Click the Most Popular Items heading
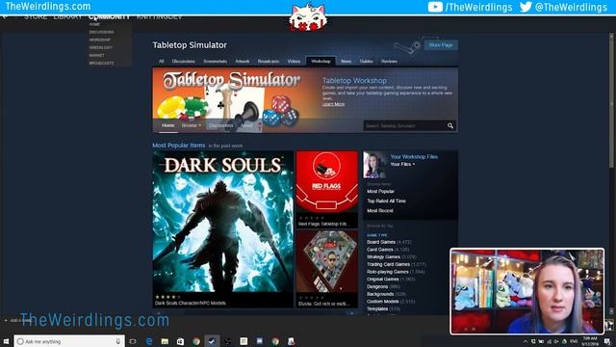The image size is (616, 347). (x=179, y=146)
